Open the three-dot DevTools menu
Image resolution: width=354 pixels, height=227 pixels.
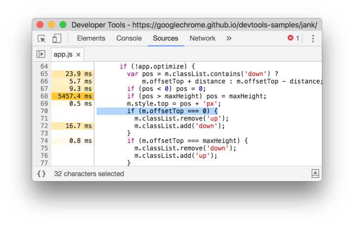(x=313, y=39)
